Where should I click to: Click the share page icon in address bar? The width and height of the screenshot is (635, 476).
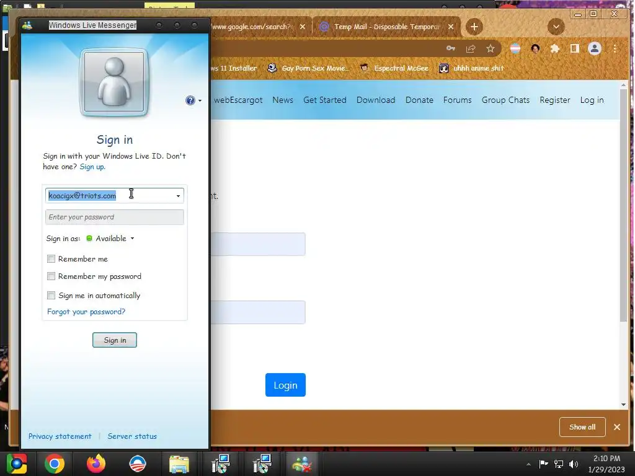(x=471, y=48)
